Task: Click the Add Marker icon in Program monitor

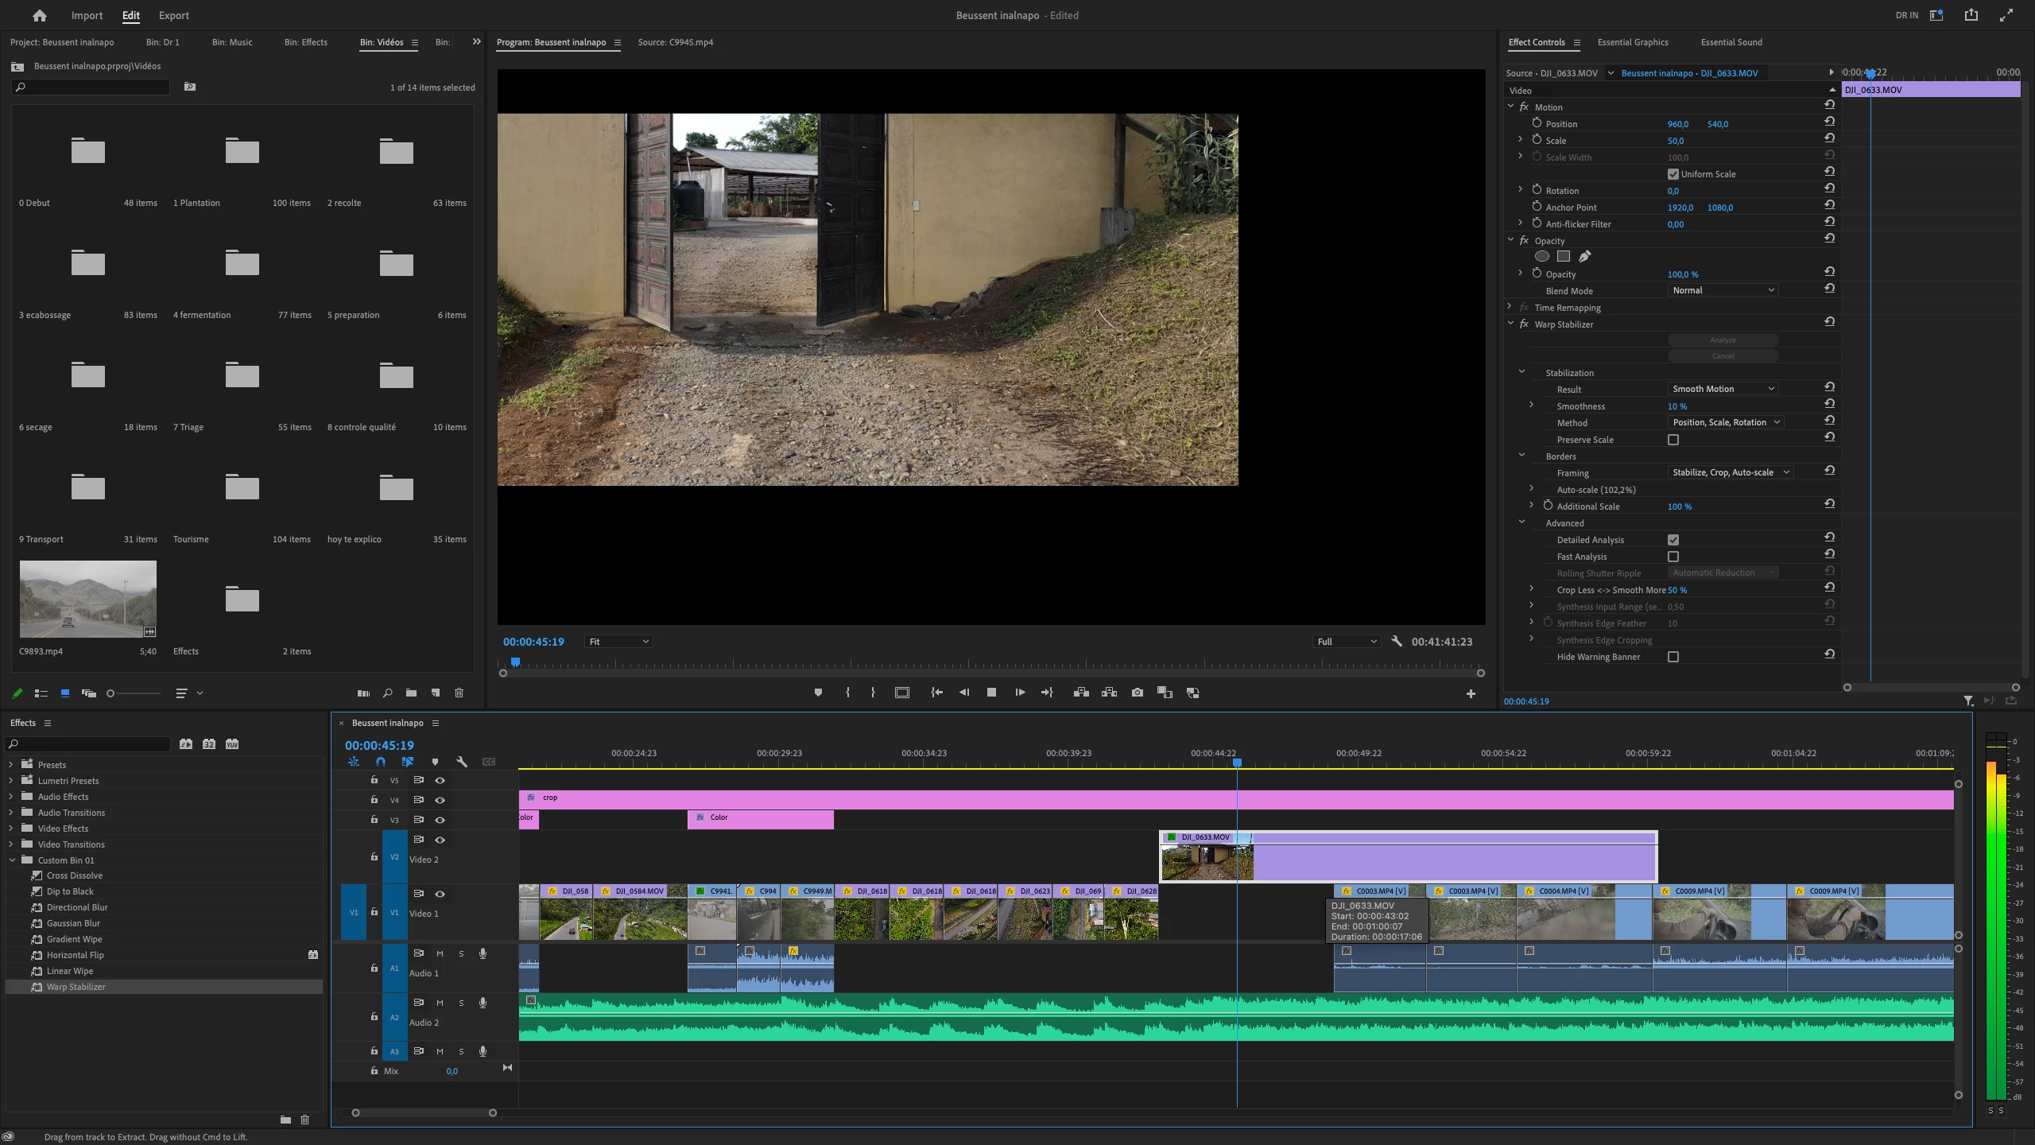Action: (818, 693)
